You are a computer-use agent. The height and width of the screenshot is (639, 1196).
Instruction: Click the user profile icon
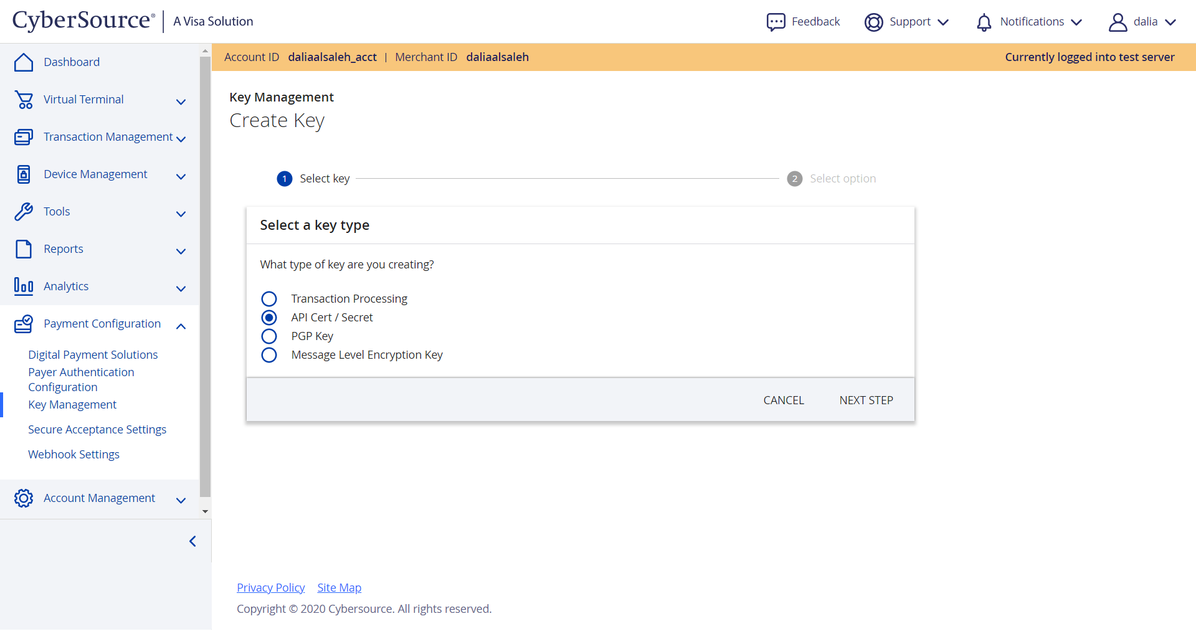coord(1118,22)
